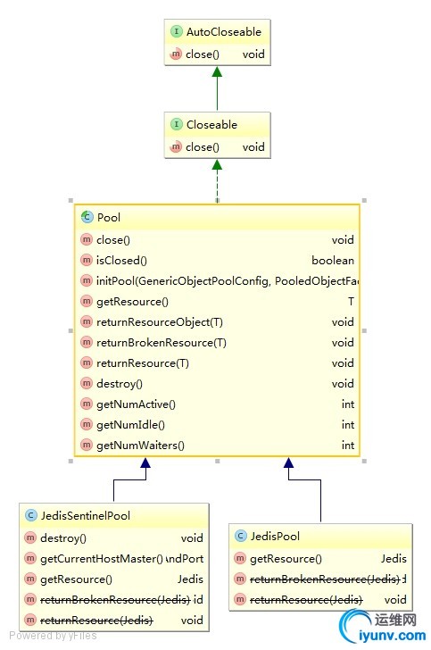
Task: Click the method icon beside AutoCloseable close()
Action: pyautogui.click(x=176, y=54)
